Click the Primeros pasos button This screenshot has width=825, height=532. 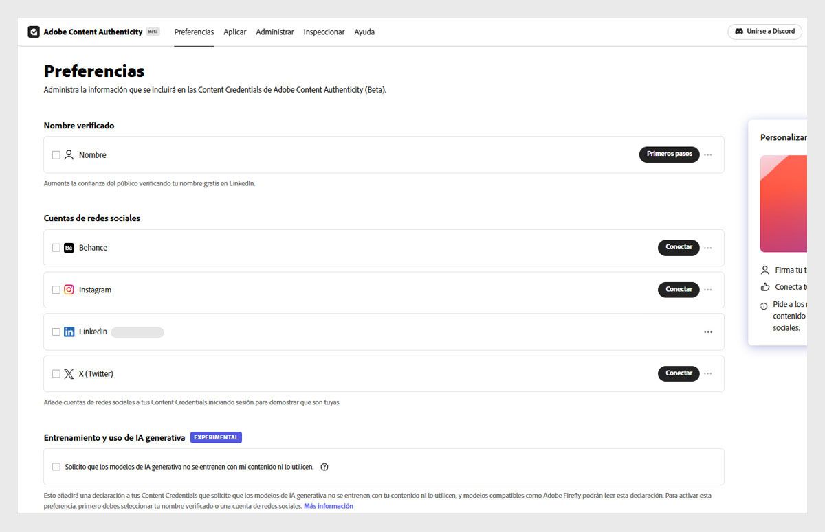(669, 154)
